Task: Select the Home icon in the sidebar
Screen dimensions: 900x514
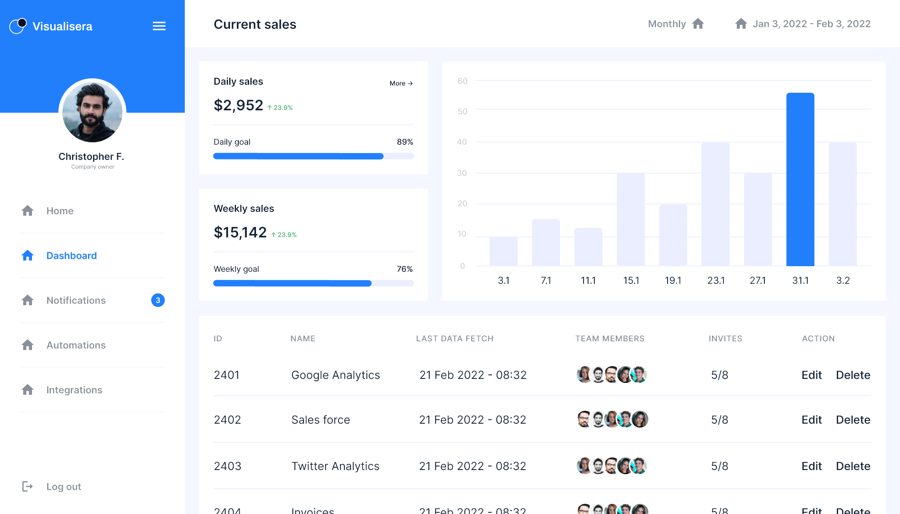Action: [x=28, y=211]
